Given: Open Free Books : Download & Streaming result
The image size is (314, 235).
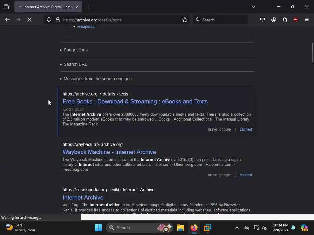Looking at the screenshot, I should (x=135, y=102).
